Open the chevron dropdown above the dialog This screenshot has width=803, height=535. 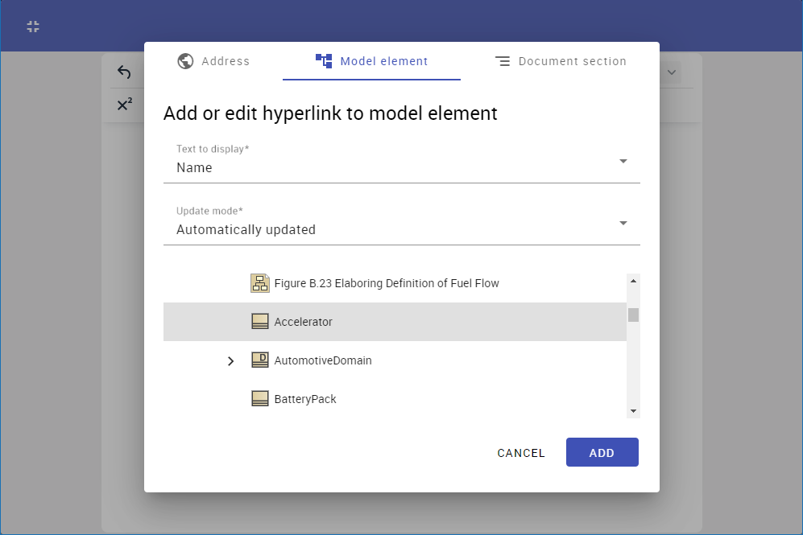tap(671, 72)
